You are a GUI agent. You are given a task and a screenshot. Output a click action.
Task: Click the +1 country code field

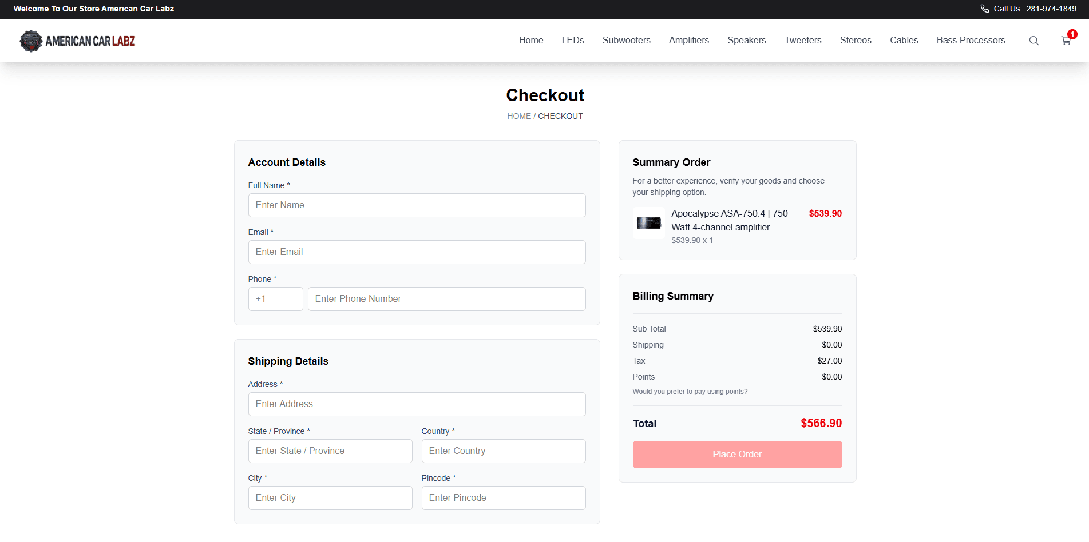[x=275, y=299]
